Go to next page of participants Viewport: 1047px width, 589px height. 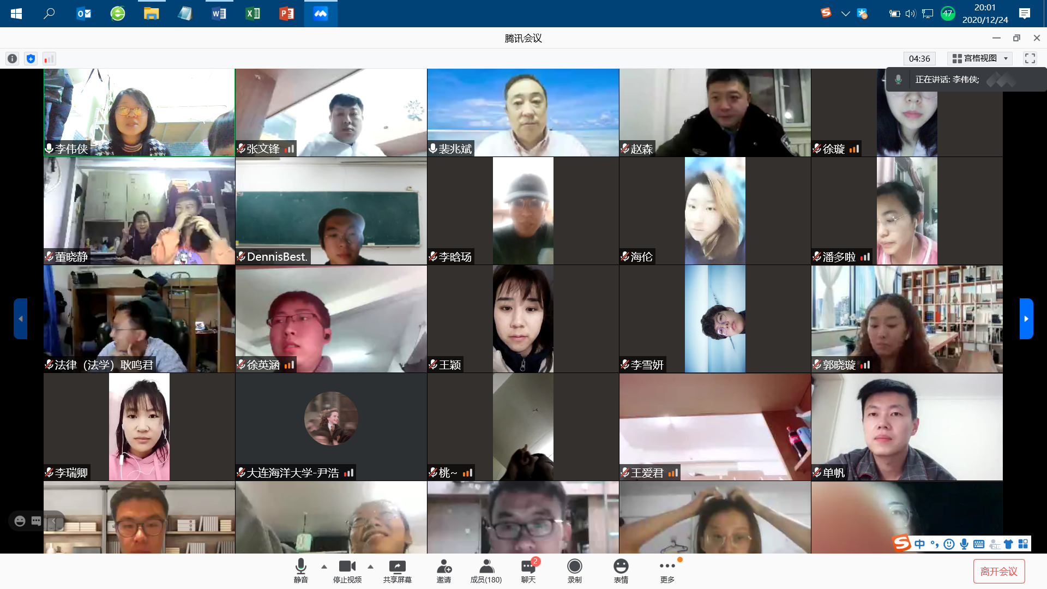coord(1026,318)
